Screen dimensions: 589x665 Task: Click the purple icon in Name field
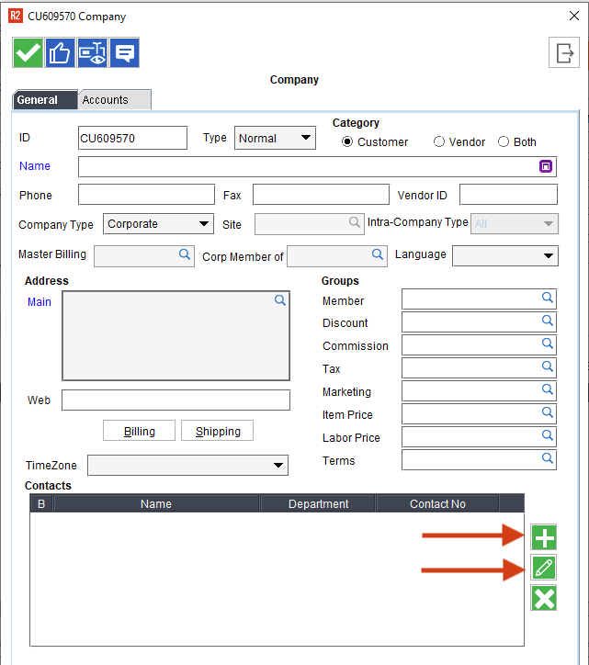coord(546,166)
